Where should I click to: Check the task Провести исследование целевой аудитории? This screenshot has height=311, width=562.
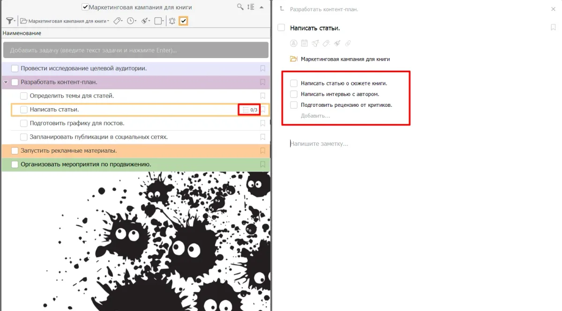15,69
